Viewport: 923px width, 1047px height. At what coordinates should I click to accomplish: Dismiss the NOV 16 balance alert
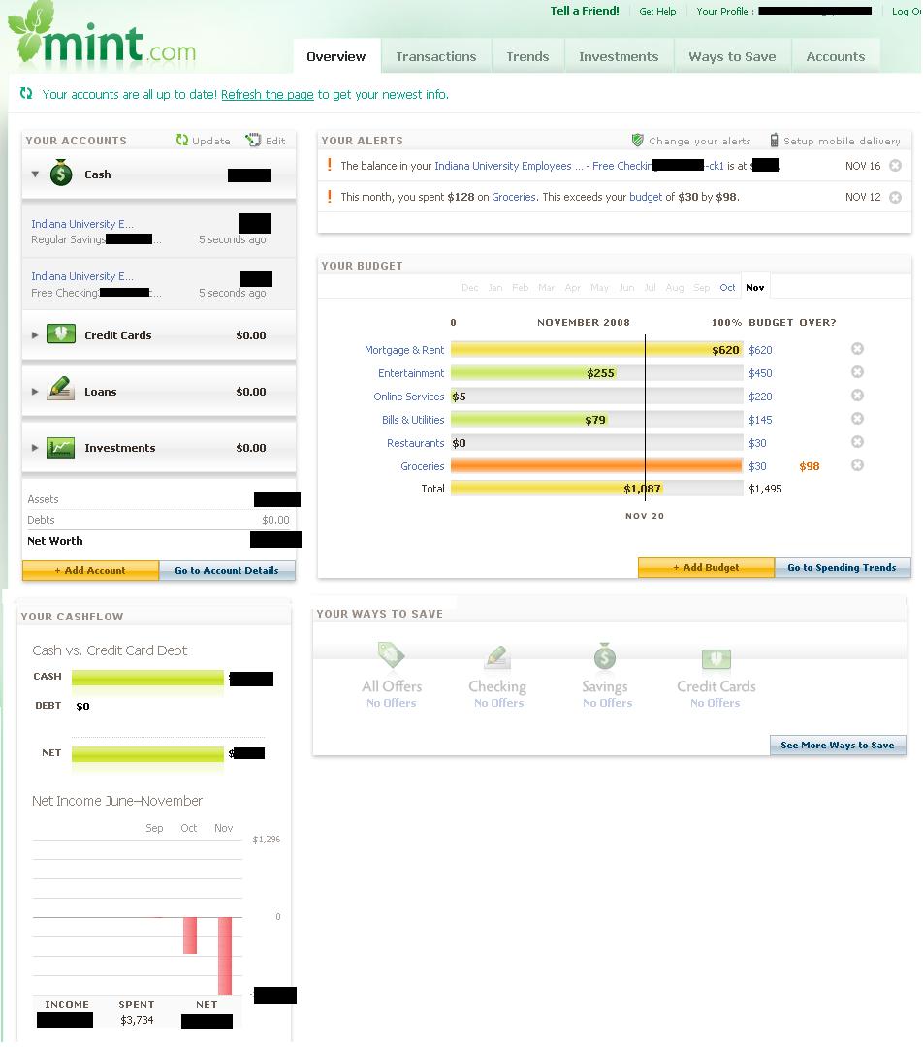[x=895, y=166]
